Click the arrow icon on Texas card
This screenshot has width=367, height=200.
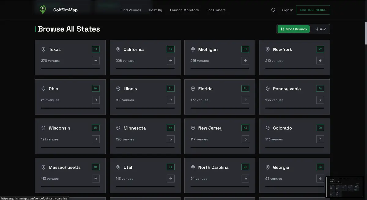click(x=96, y=61)
